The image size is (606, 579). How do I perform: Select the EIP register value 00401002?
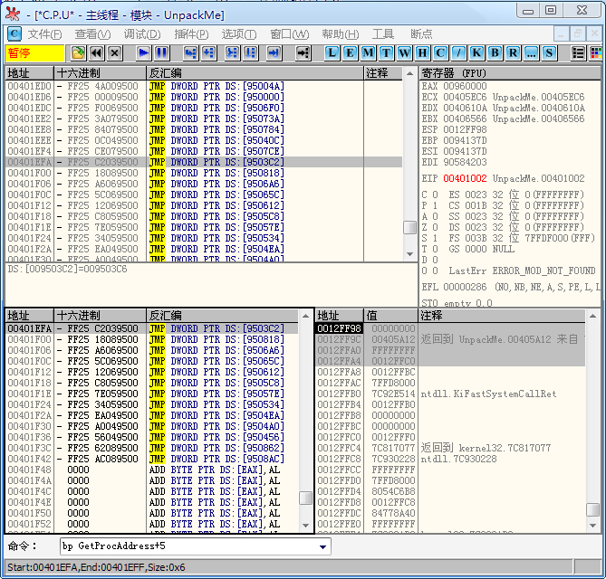coord(465,178)
